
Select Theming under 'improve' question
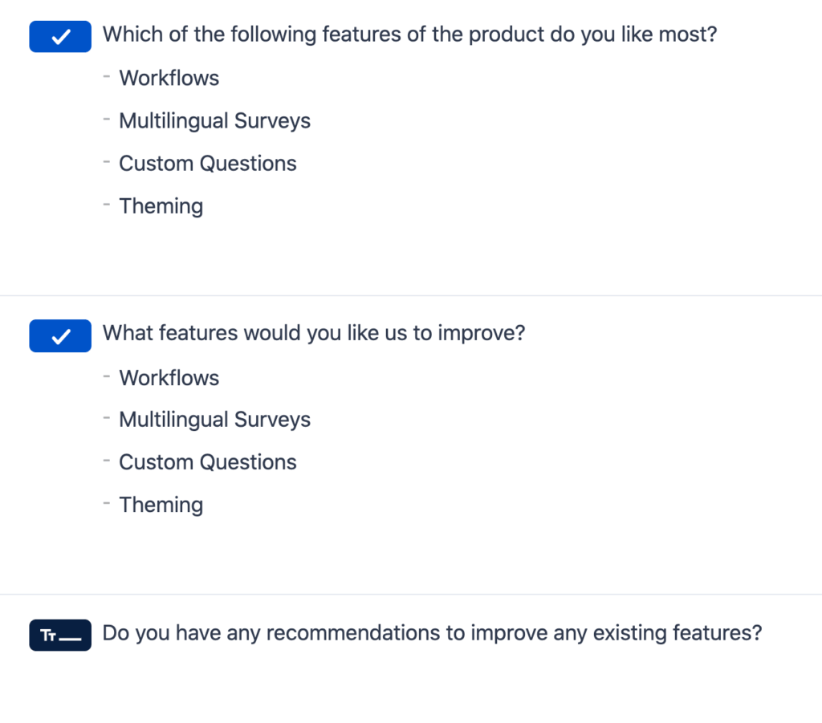(161, 505)
